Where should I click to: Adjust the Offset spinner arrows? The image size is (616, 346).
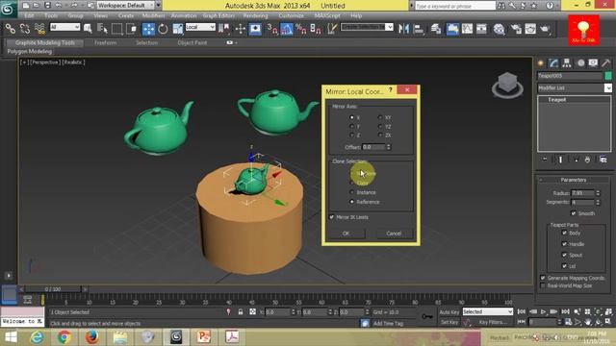(x=389, y=147)
